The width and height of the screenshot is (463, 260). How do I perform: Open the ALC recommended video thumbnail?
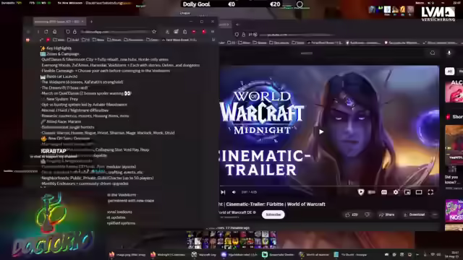tap(454, 91)
